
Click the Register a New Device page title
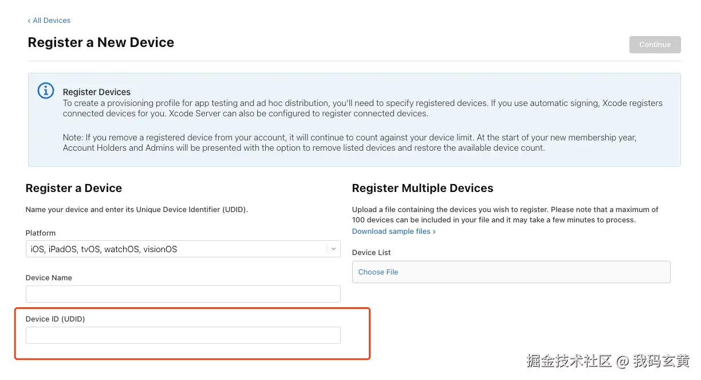(101, 42)
